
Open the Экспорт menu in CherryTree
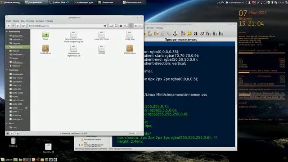pyautogui.click(x=150, y=28)
